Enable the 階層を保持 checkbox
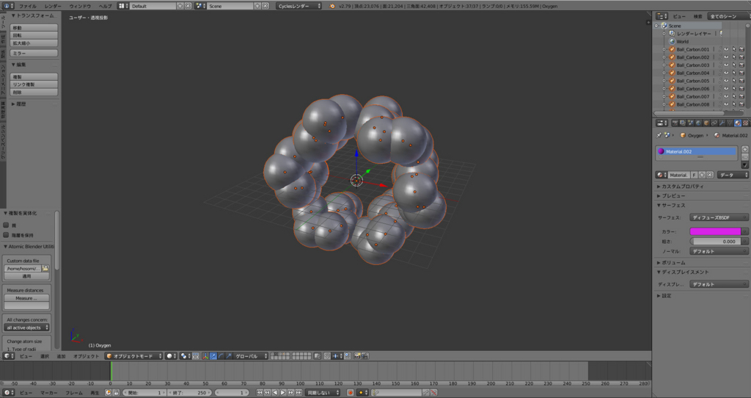Viewport: 751px width, 398px height. point(6,235)
